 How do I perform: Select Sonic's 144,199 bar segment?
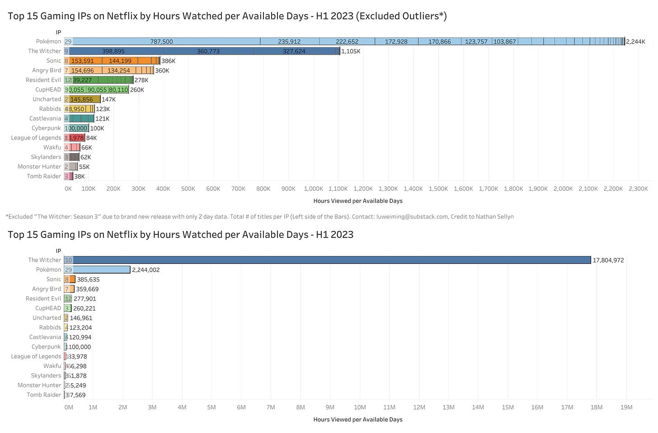pyautogui.click(x=120, y=61)
